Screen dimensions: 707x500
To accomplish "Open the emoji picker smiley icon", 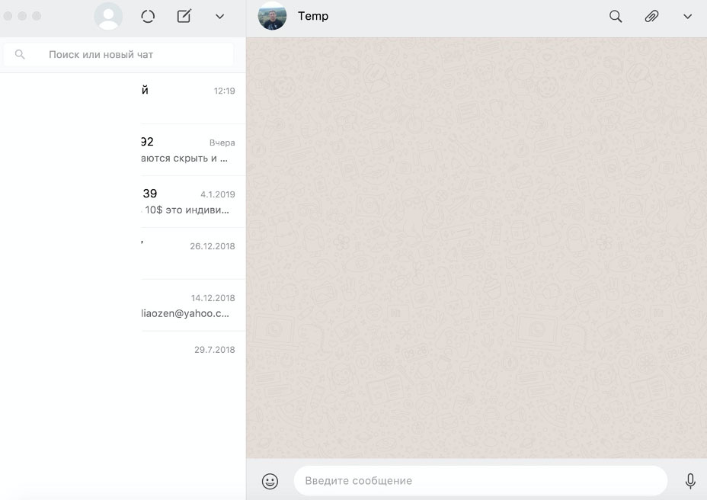I will point(270,481).
